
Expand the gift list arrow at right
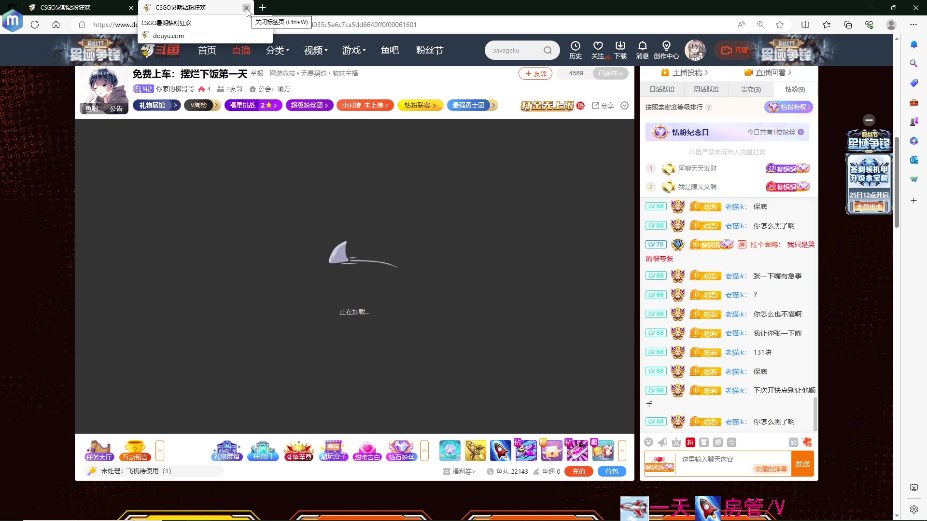[x=622, y=451]
